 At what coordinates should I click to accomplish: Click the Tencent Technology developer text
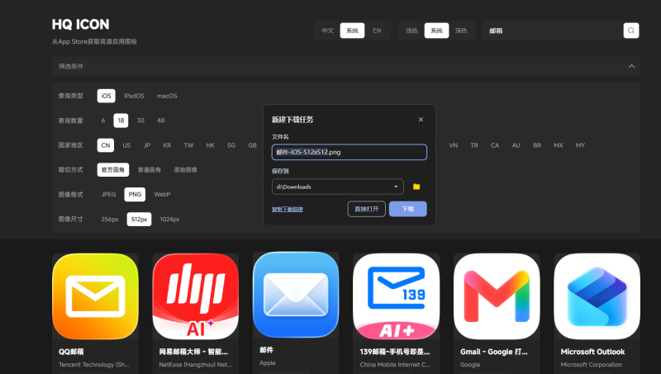(94, 365)
